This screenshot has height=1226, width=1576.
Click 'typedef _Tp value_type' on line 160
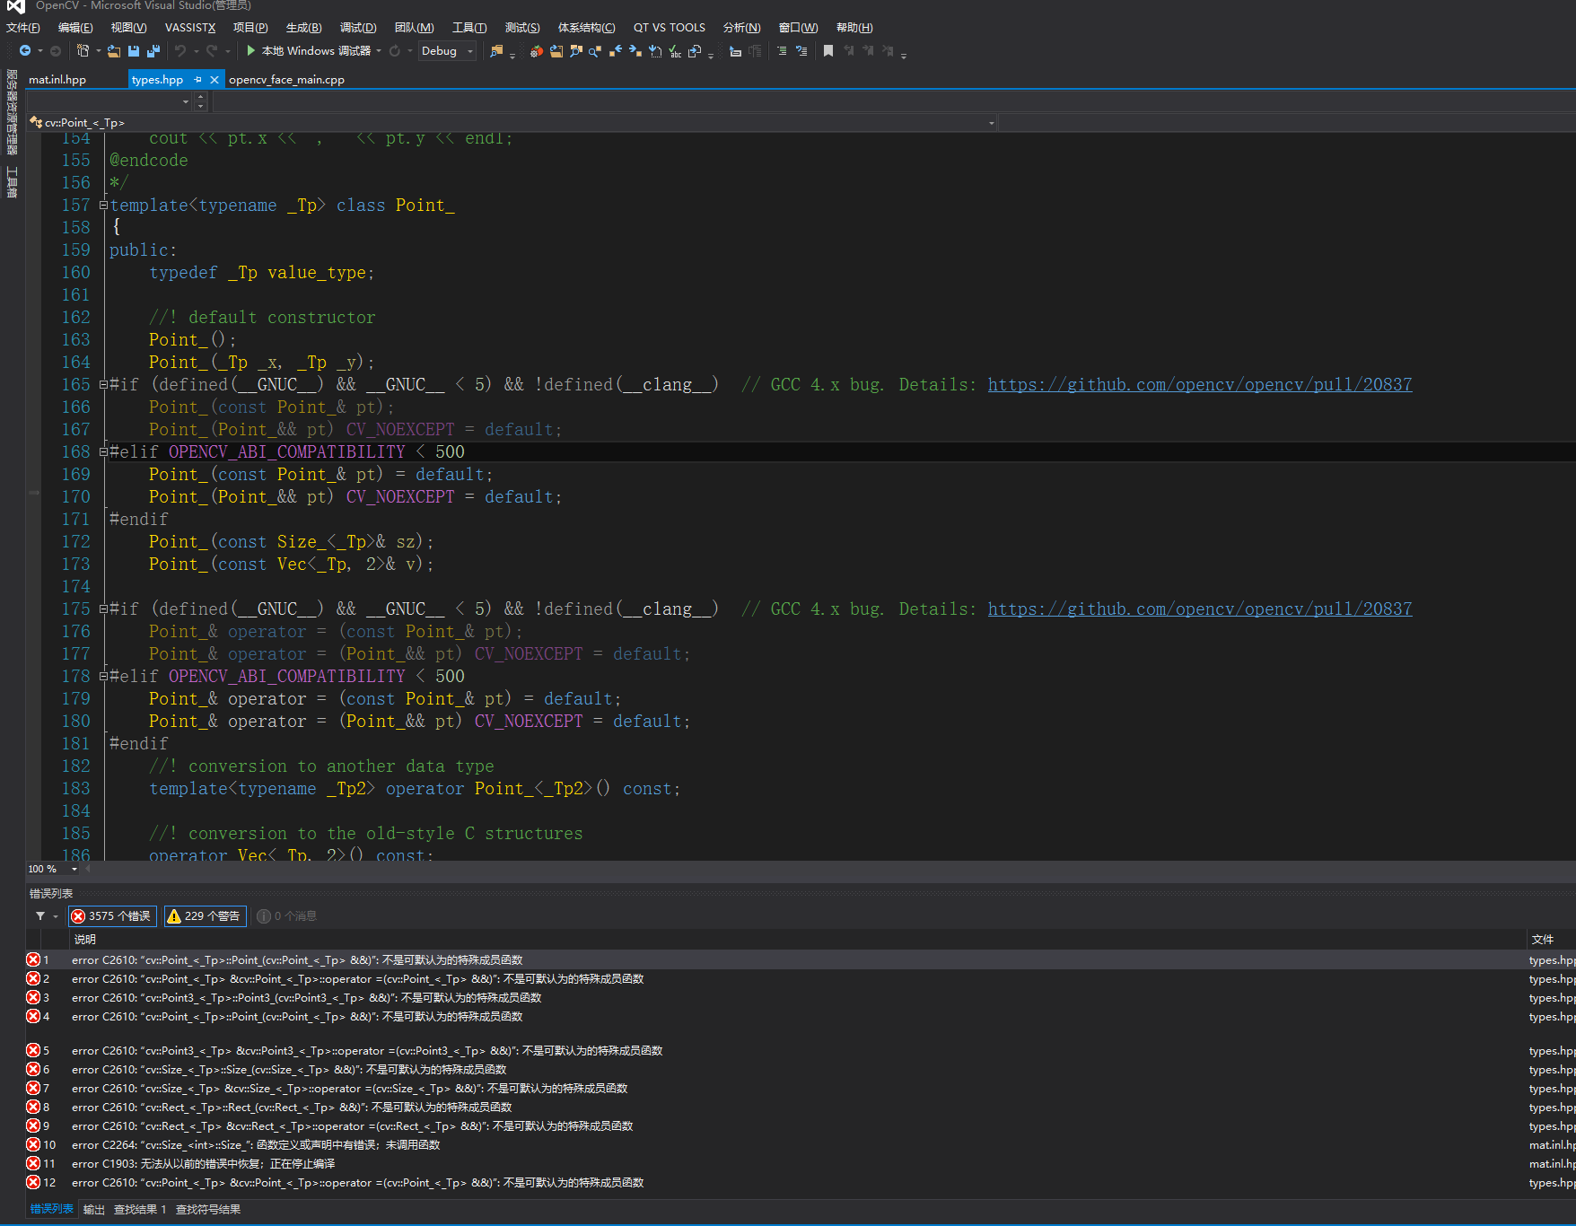click(x=261, y=273)
